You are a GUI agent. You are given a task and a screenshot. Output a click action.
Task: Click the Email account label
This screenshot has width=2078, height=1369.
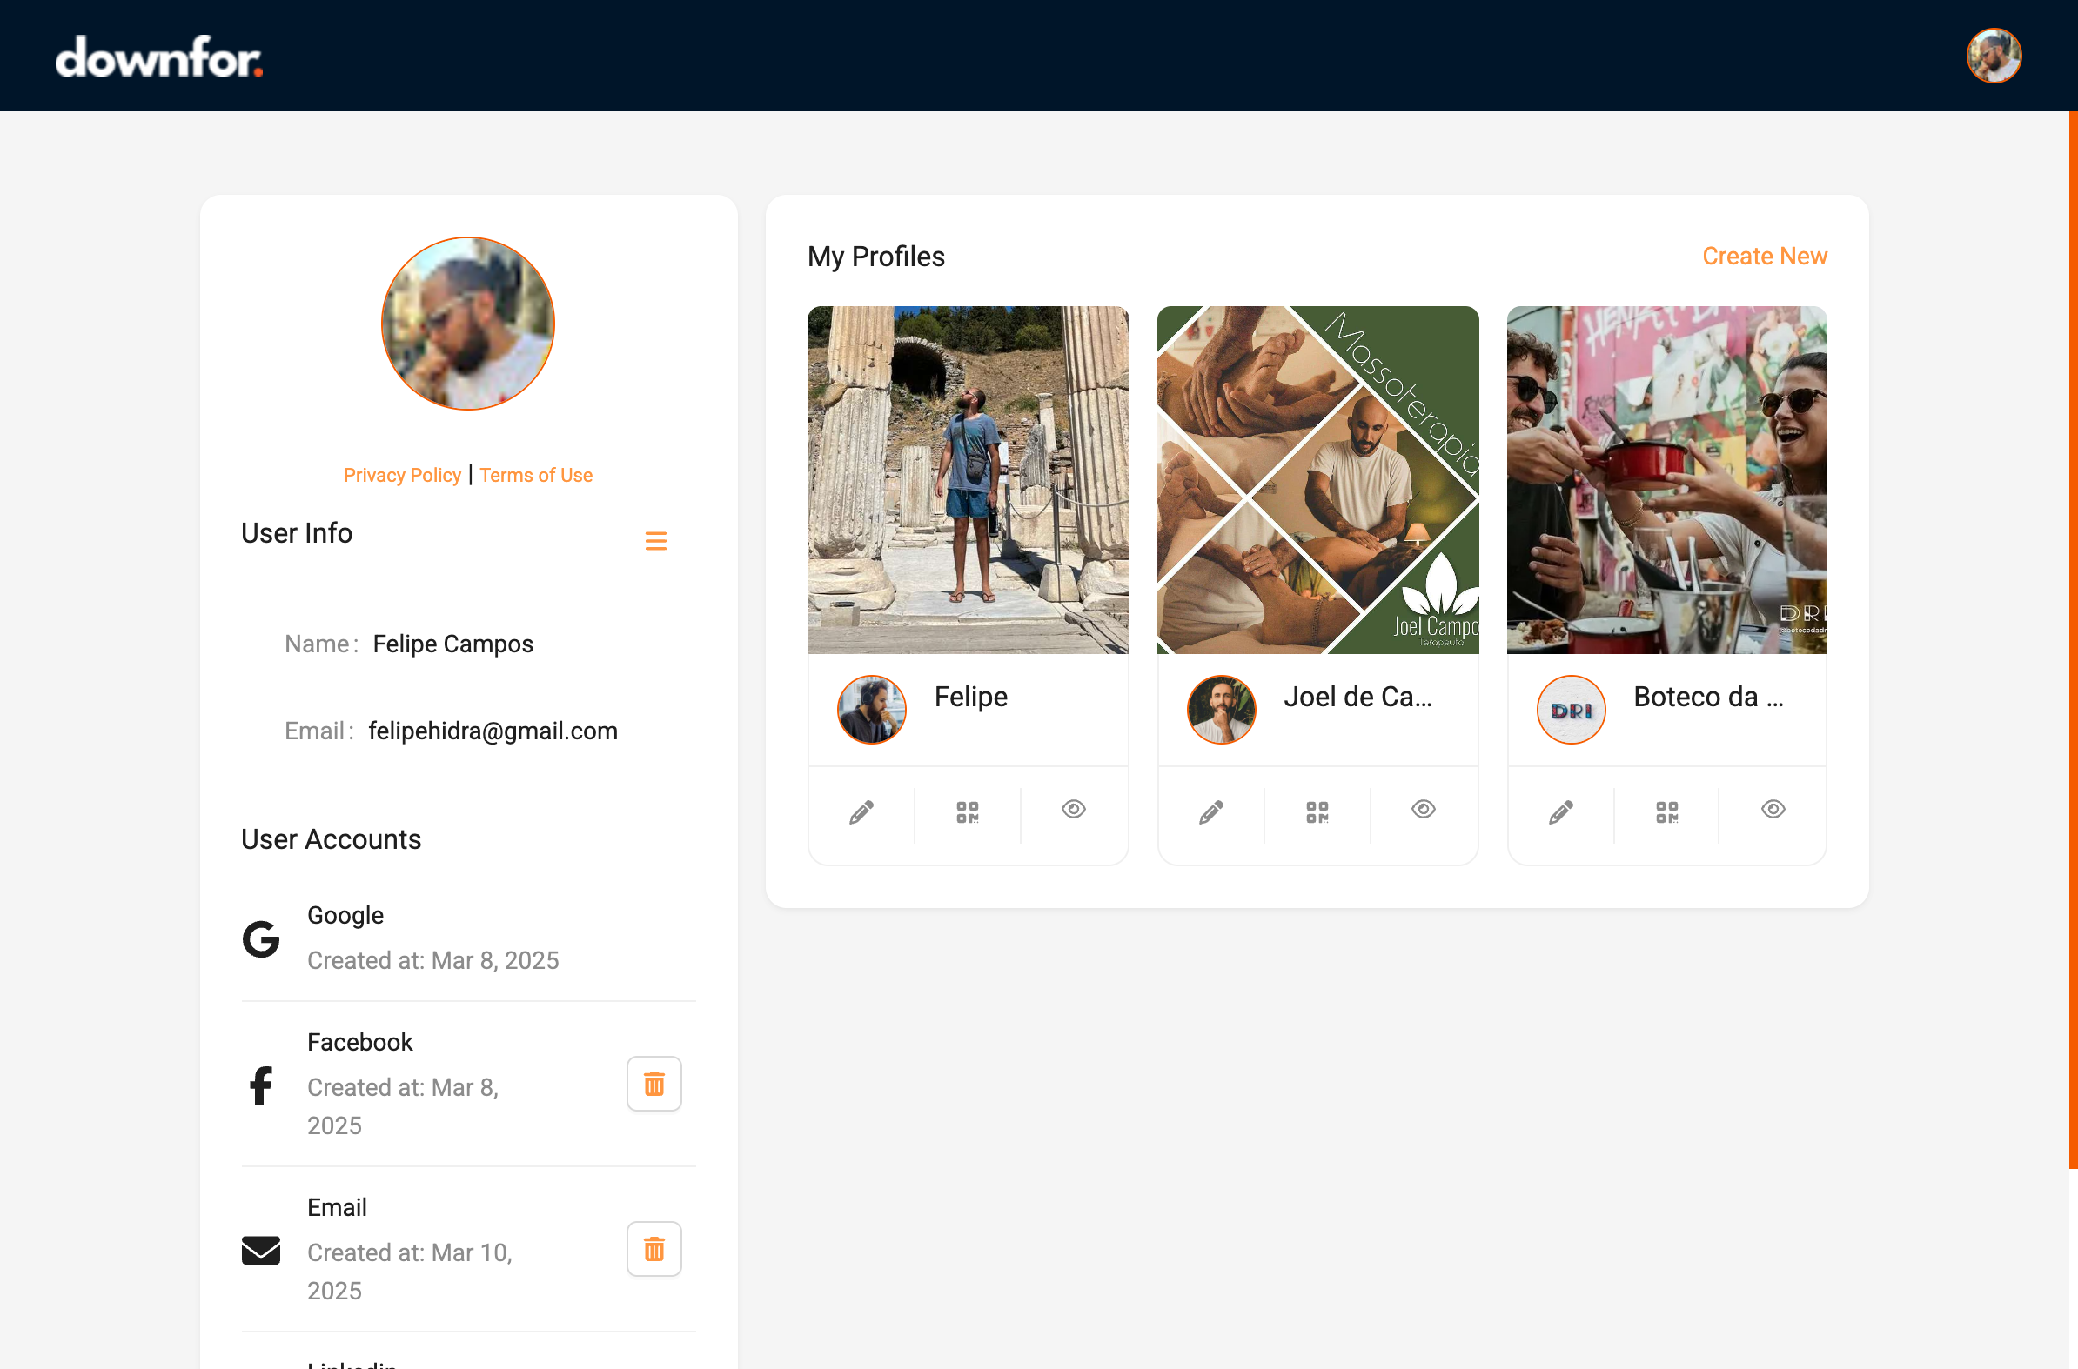point(336,1207)
